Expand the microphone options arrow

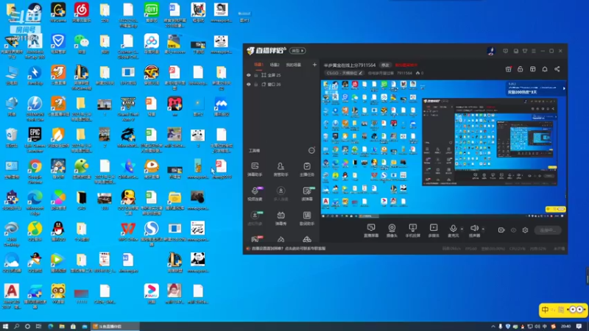point(462,229)
